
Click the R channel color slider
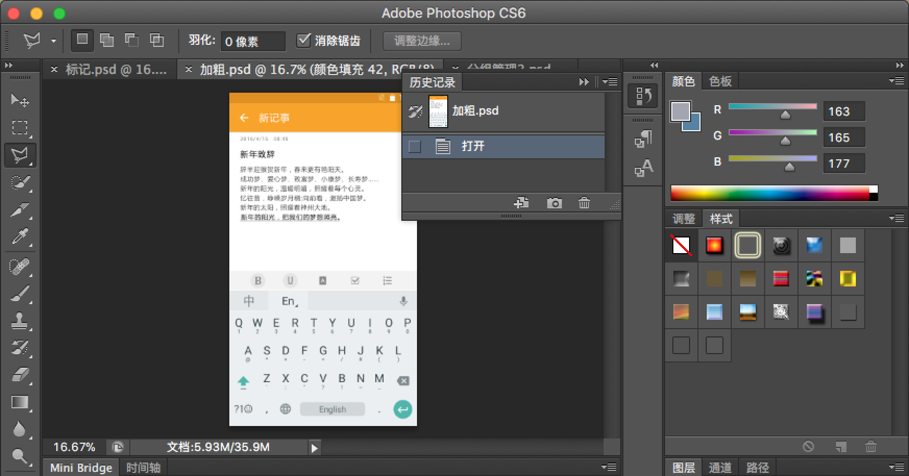coord(772,107)
